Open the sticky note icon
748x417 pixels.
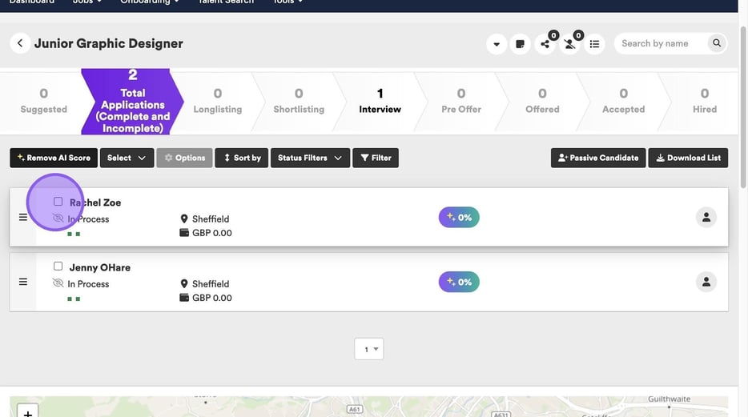click(x=521, y=44)
